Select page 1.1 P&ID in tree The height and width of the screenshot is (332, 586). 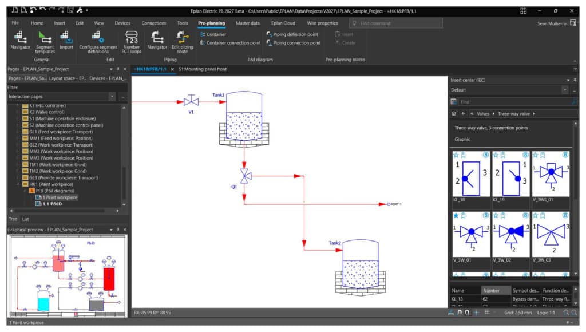click(52, 204)
